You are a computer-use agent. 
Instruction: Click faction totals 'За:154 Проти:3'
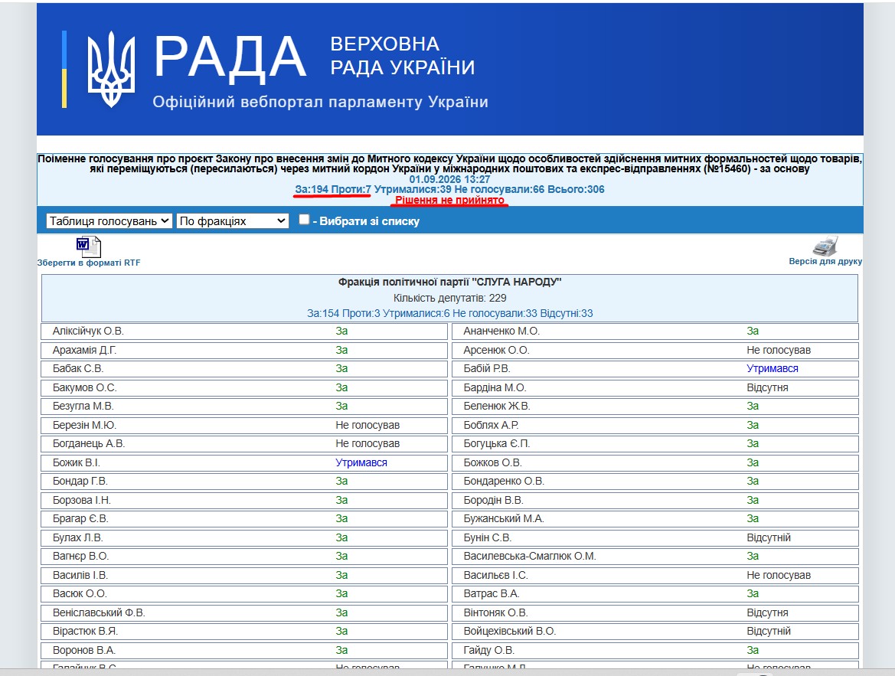tap(343, 313)
